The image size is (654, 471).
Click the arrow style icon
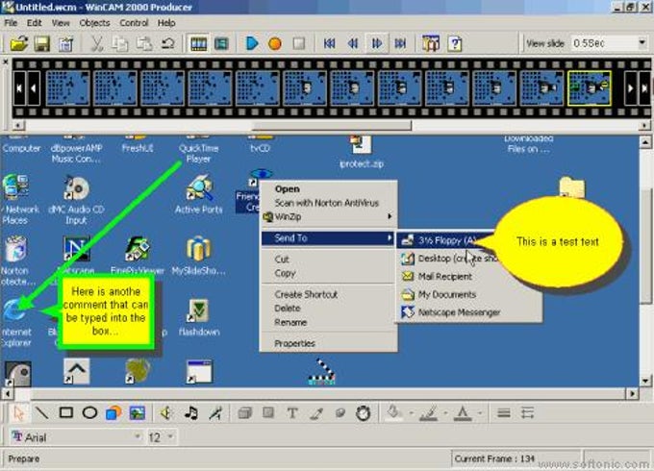click(x=528, y=413)
